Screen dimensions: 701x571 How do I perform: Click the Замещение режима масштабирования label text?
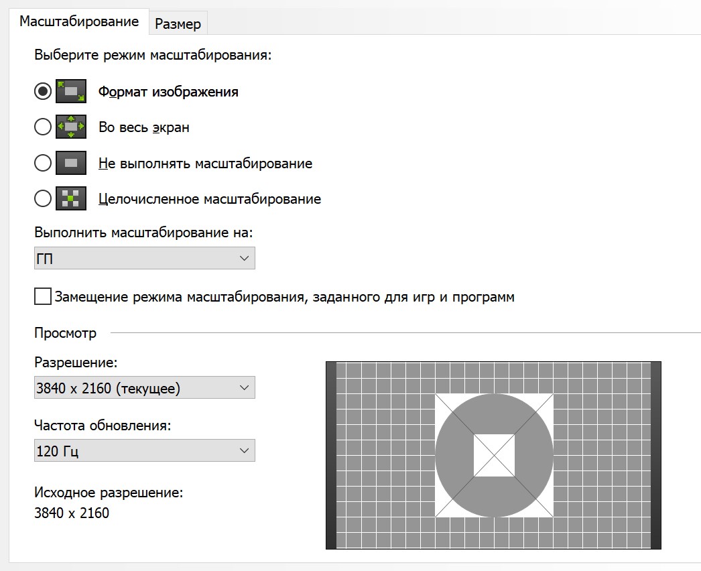[285, 297]
